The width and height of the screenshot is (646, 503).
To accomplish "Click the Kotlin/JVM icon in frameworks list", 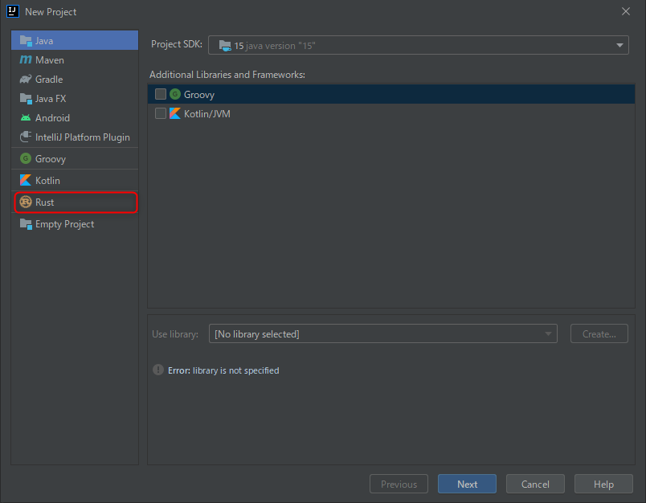I will tap(175, 113).
